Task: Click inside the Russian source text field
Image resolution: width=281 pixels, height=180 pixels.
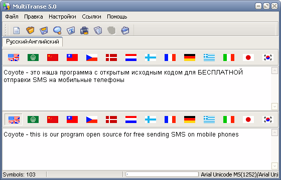Action: coord(136,88)
